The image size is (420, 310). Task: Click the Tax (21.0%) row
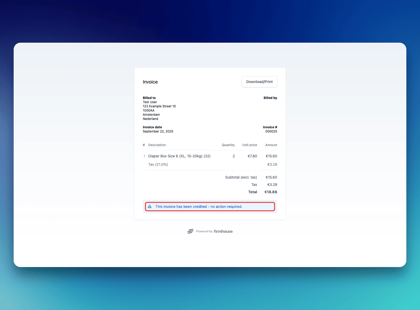[x=158, y=164]
